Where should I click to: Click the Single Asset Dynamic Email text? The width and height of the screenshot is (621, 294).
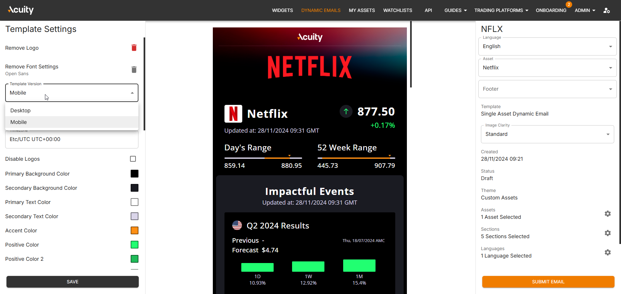click(515, 114)
